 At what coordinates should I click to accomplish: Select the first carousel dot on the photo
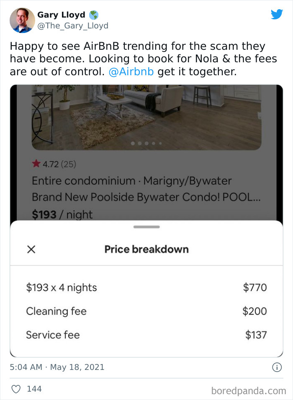132,143
